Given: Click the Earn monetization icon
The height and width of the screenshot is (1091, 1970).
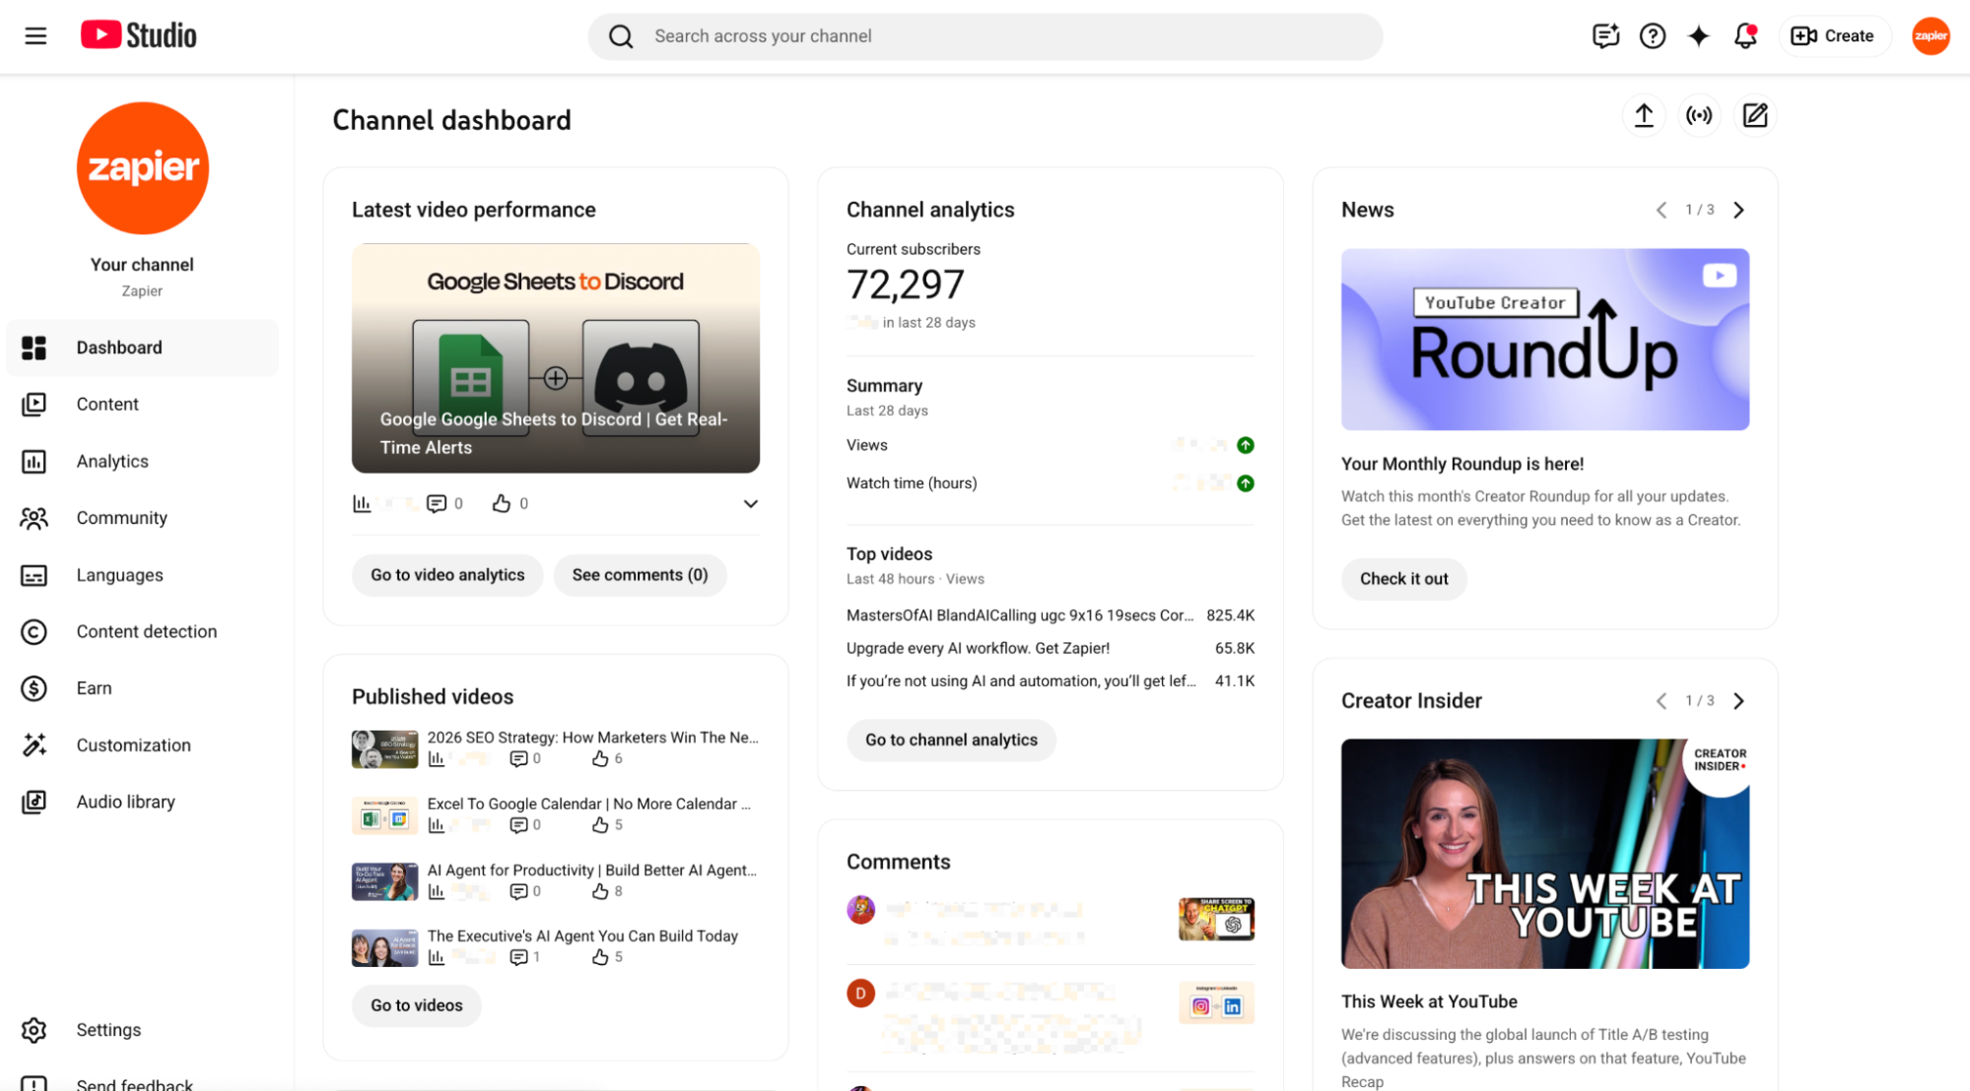Looking at the screenshot, I should click(34, 688).
